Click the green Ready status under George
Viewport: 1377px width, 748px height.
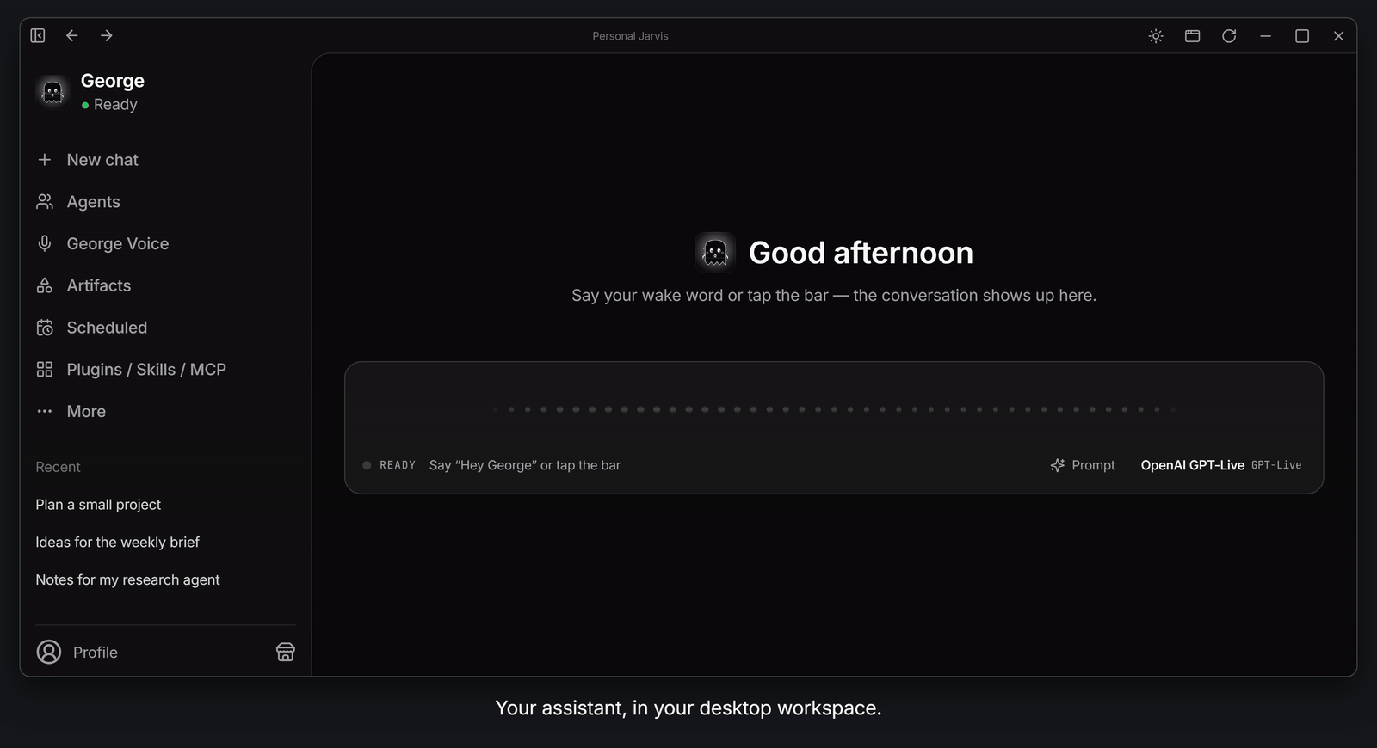[x=109, y=105]
